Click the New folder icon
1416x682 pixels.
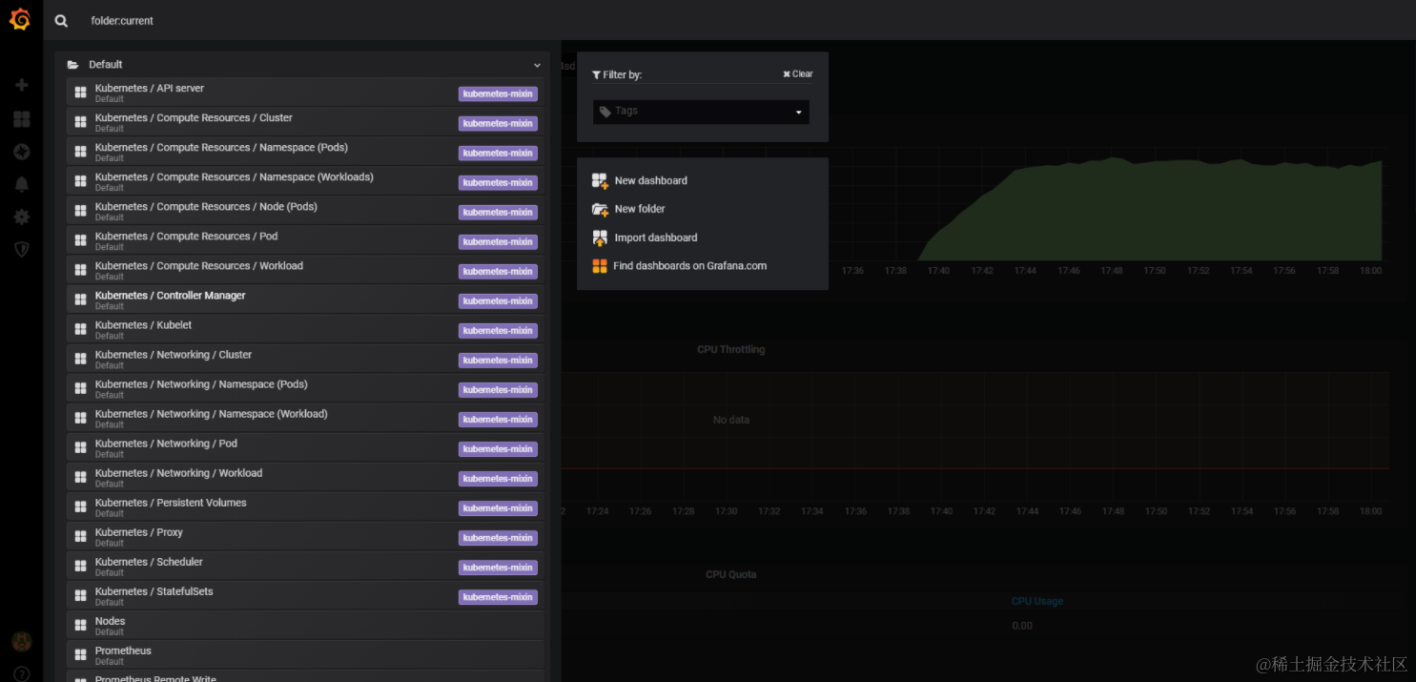(600, 209)
